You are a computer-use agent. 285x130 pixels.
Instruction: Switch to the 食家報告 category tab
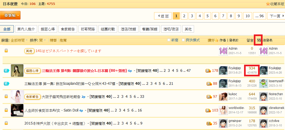tap(68, 29)
